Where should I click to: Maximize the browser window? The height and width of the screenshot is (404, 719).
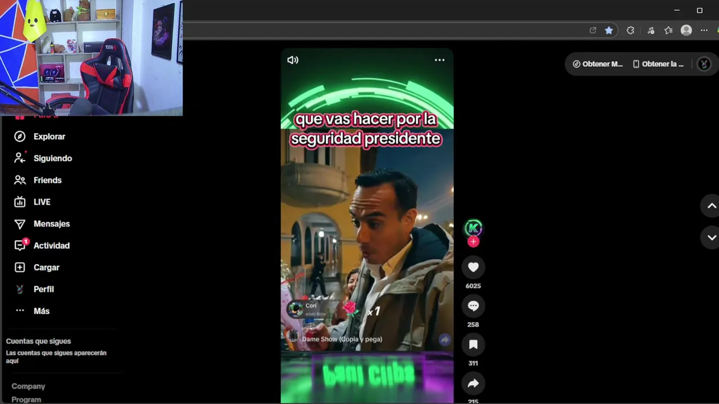(699, 10)
